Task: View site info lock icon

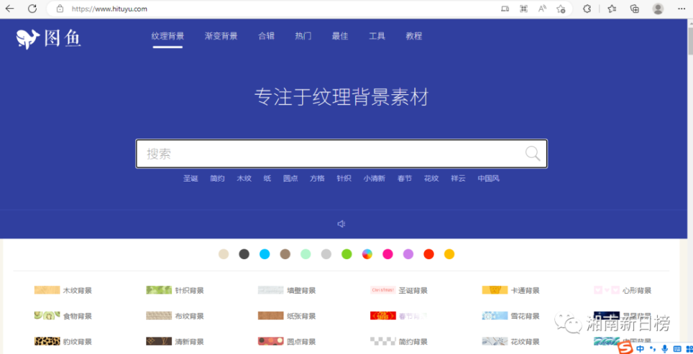Action: 60,8
